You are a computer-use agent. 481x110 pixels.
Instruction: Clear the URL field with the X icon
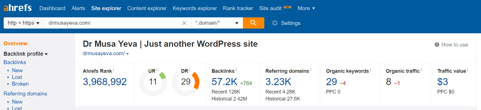184,23
